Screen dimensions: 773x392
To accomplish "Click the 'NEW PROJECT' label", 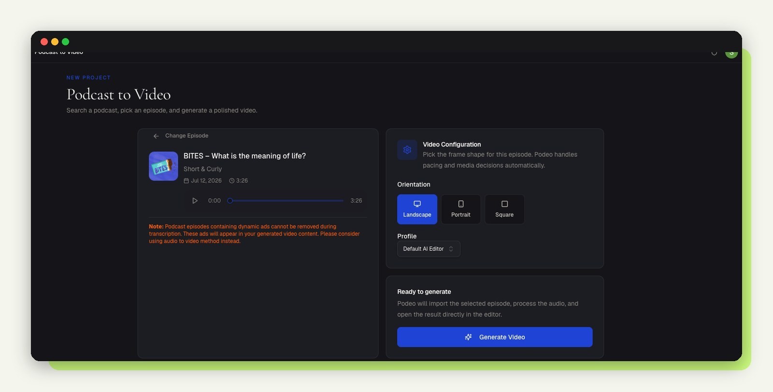I will click(88, 78).
